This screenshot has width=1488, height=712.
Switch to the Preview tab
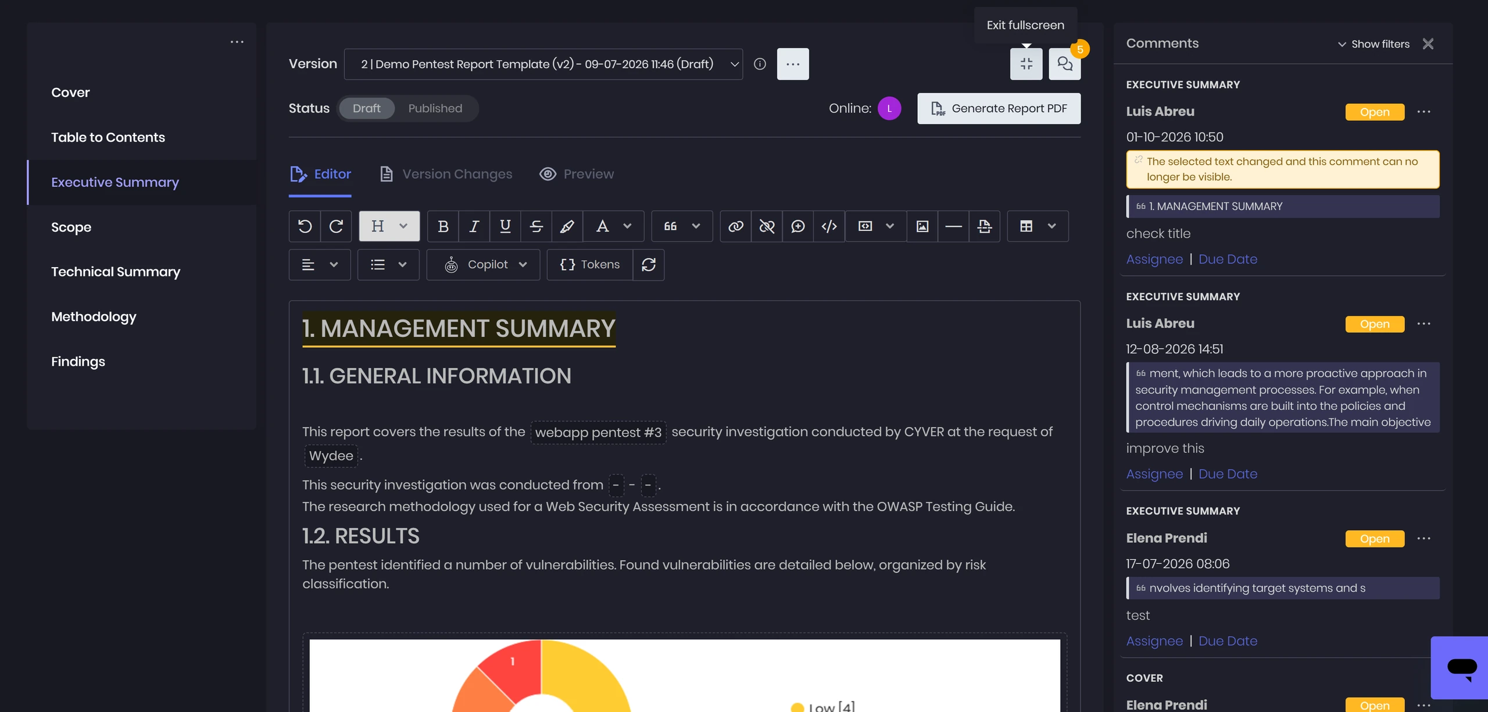tap(577, 174)
